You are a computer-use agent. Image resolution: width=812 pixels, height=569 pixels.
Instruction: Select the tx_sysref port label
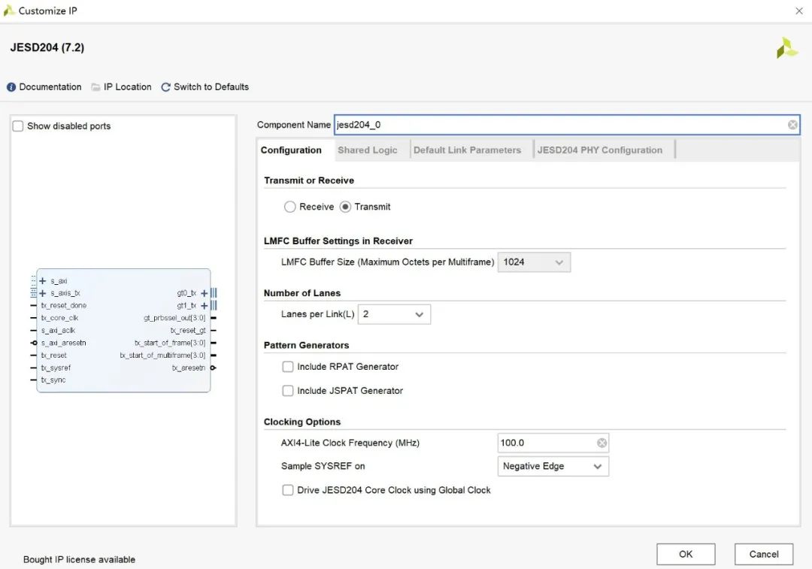click(56, 368)
